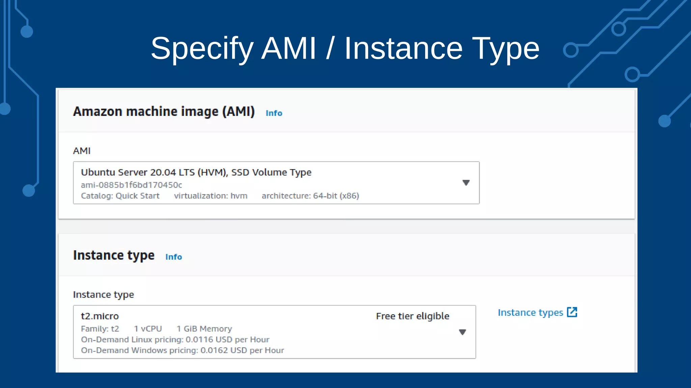691x388 pixels.
Task: Click the '1 GiB Memory' text
Action: click(204, 329)
